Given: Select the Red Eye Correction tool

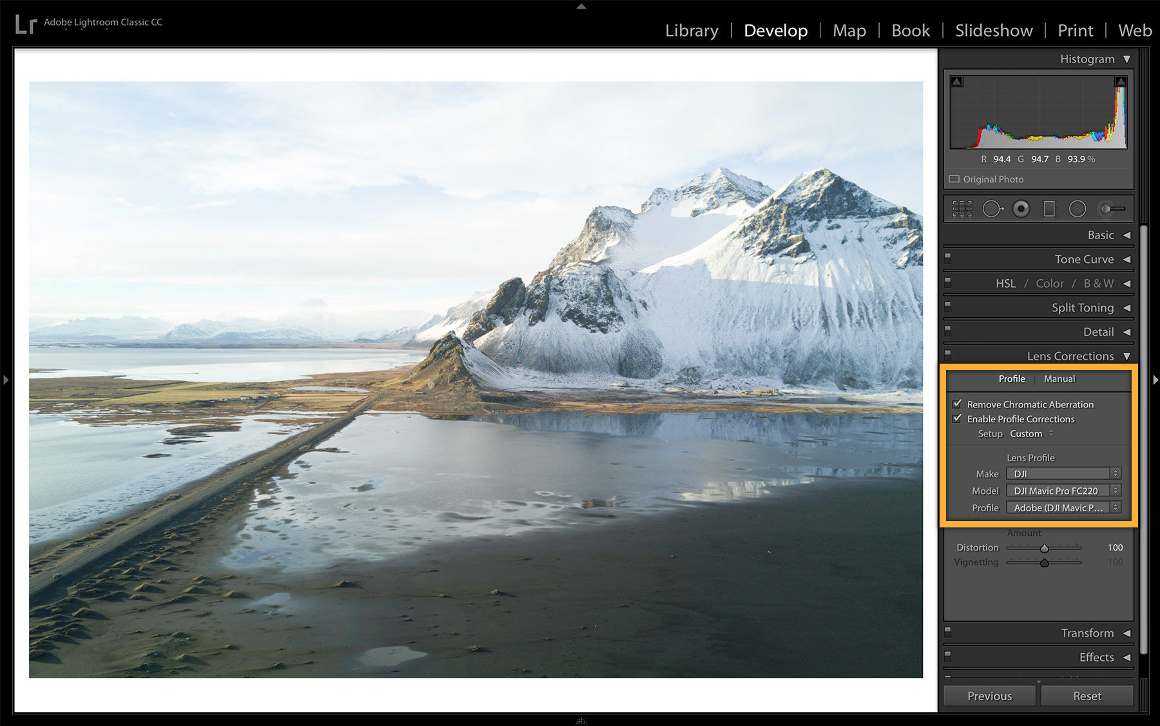Looking at the screenshot, I should 1021,209.
